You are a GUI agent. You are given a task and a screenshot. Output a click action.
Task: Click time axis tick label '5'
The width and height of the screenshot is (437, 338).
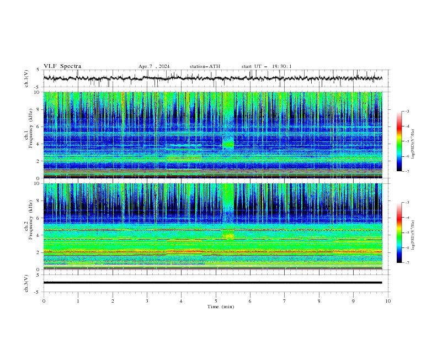point(216,301)
